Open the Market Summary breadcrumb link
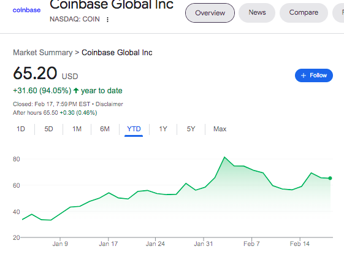The height and width of the screenshot is (254, 344). (x=43, y=53)
